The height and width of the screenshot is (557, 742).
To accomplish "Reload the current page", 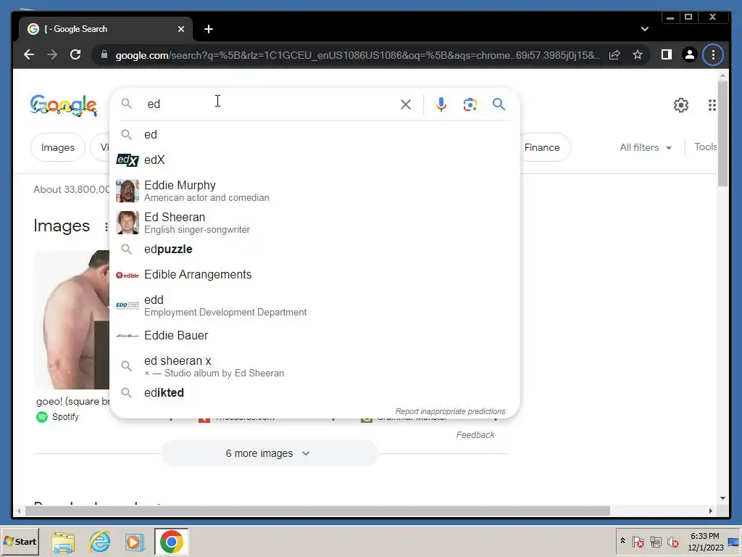I will (x=75, y=54).
